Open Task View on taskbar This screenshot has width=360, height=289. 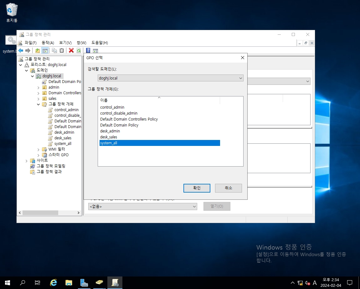coord(38,282)
